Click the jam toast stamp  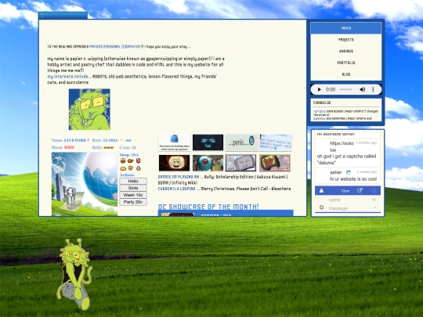point(275,163)
